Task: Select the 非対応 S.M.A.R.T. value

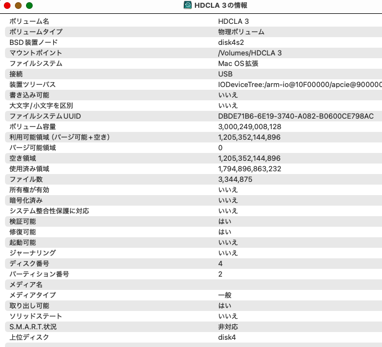Action: click(x=228, y=326)
